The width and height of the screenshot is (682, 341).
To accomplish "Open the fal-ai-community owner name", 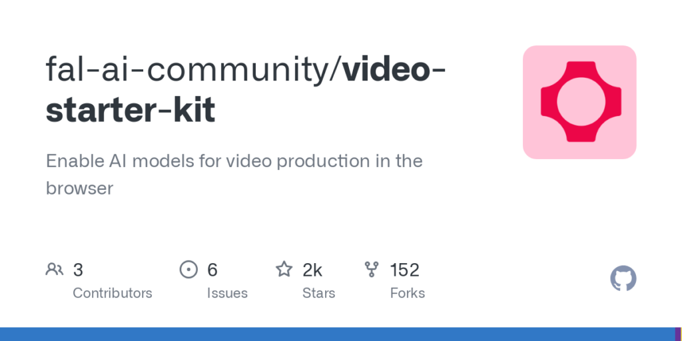I will tap(190, 69).
